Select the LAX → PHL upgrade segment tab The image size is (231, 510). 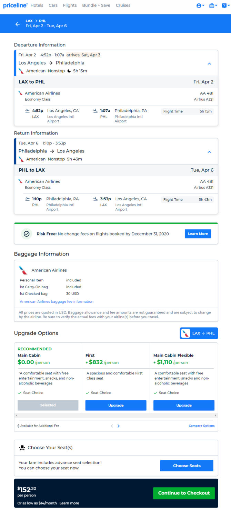click(199, 333)
